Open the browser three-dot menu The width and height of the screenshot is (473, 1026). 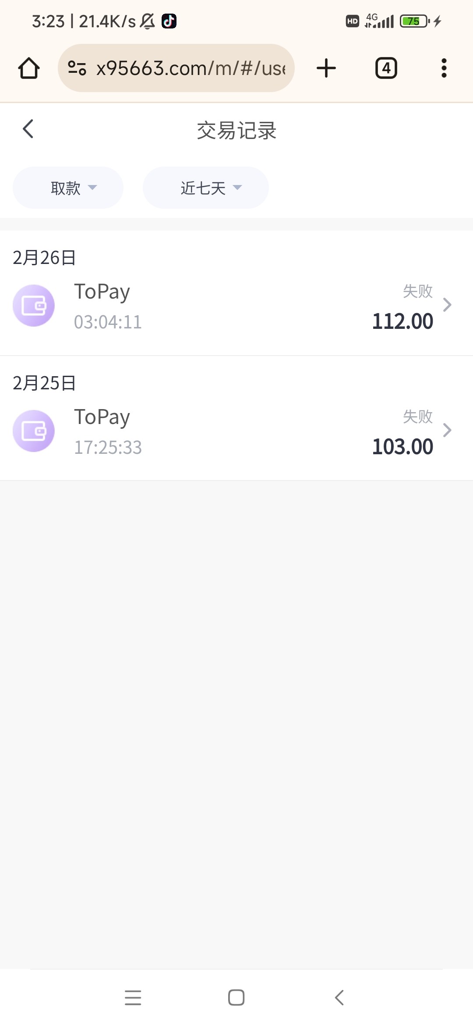(444, 68)
